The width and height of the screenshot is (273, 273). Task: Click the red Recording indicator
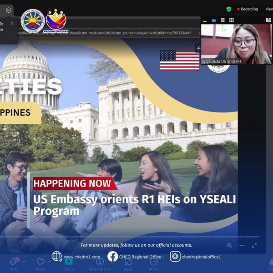pyautogui.click(x=248, y=9)
